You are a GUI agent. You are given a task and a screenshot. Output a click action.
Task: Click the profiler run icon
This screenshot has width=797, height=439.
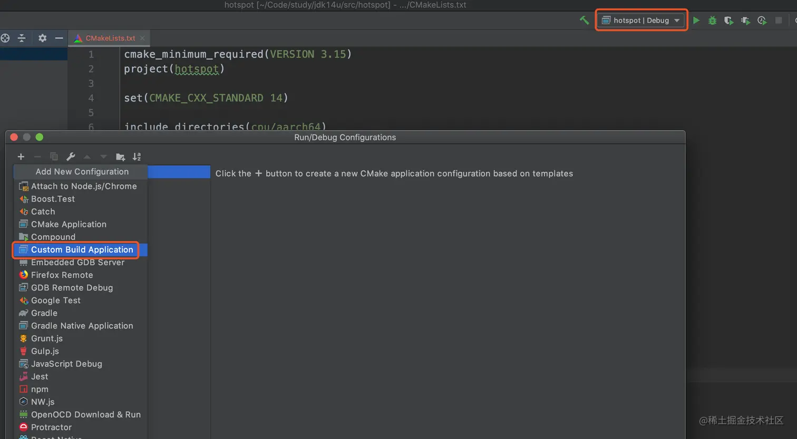[762, 21]
